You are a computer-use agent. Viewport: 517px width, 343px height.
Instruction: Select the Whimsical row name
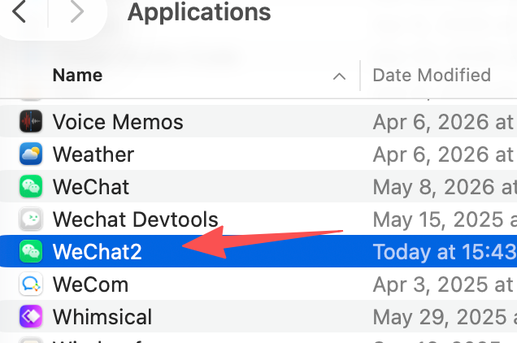pos(102,317)
